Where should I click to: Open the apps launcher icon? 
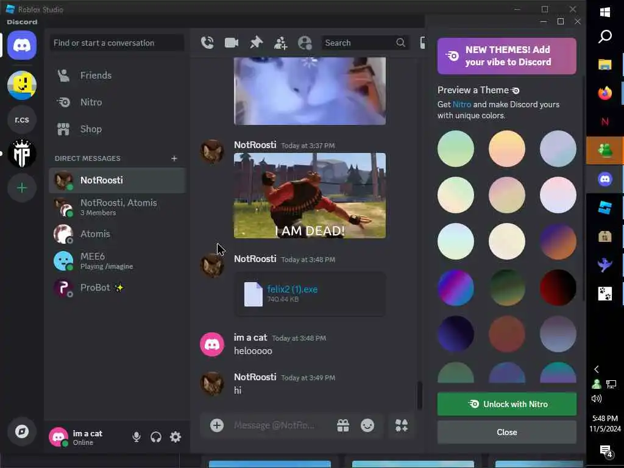(402, 425)
